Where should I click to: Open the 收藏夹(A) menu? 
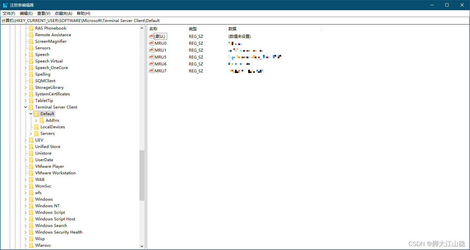click(x=63, y=13)
